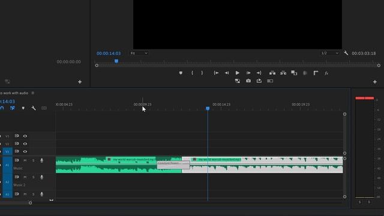Click the Extract button
384x216 pixels.
[283, 73]
